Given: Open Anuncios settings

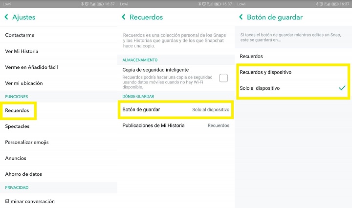Looking at the screenshot, I should pyautogui.click(x=59, y=158).
